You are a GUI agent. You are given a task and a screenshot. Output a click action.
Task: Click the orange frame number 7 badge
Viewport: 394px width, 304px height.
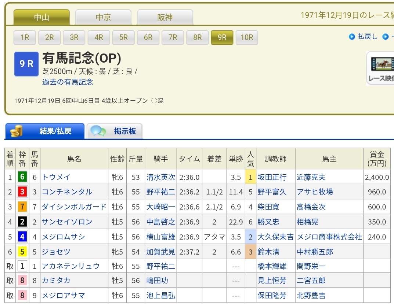tap(22, 207)
